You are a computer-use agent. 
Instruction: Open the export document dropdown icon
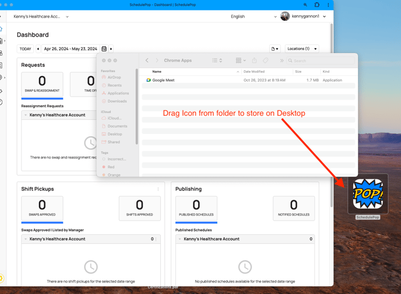click(x=275, y=49)
